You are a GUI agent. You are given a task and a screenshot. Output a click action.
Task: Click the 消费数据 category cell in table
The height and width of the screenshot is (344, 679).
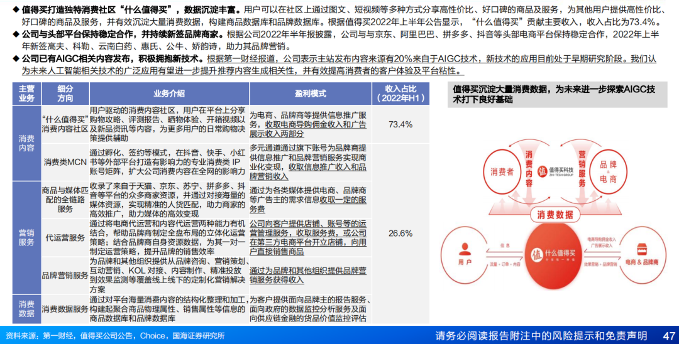pyautogui.click(x=26, y=309)
